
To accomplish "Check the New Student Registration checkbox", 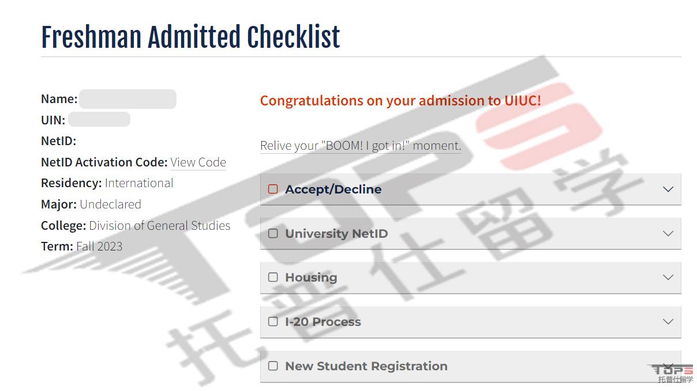I will coord(273,366).
